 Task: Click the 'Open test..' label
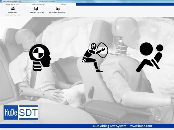[x=13, y=13]
